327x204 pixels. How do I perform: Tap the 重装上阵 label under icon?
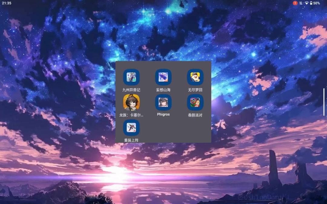tap(131, 140)
